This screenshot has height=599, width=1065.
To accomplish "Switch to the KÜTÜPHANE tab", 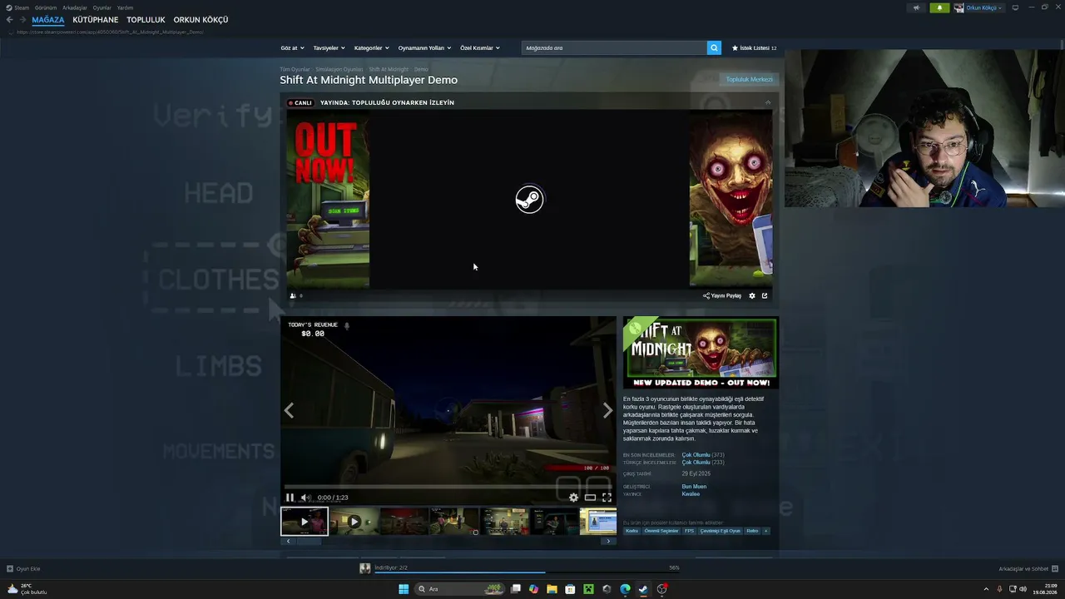I will point(96,20).
